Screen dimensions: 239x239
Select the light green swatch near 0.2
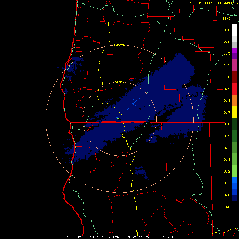234,171
